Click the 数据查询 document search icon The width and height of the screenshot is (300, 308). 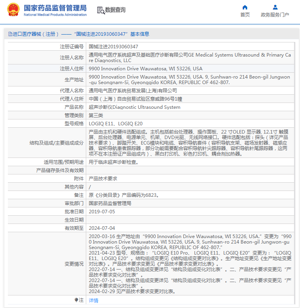tap(100, 10)
